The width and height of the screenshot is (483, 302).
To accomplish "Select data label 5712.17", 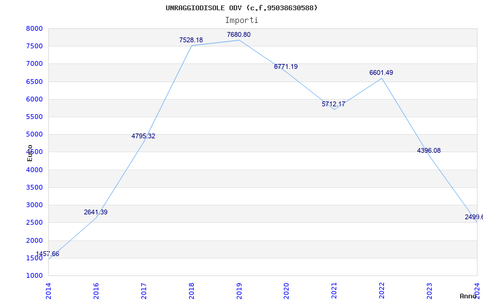I will point(334,104).
